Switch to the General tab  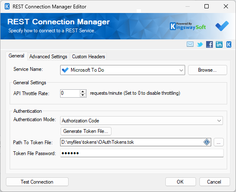[x=16, y=56]
